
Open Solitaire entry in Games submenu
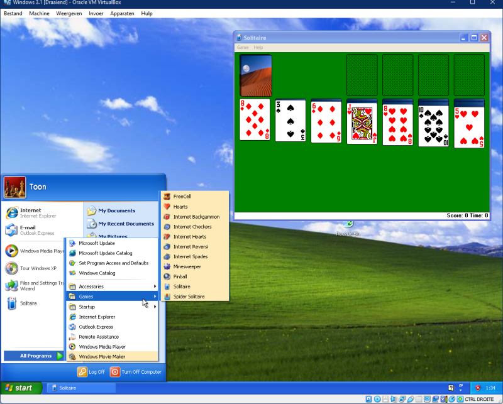tap(195, 287)
